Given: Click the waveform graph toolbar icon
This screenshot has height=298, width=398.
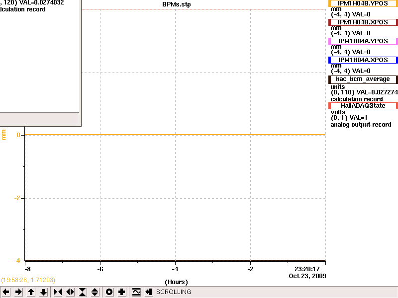Looking at the screenshot, I should [136, 292].
